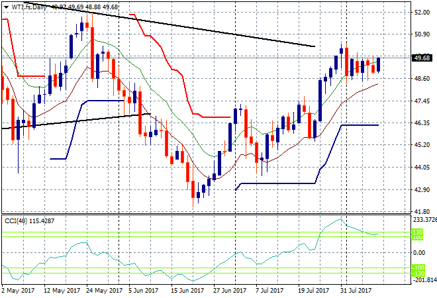
Task: Click the 233.3726 CCI scale value
Action: [424, 220]
